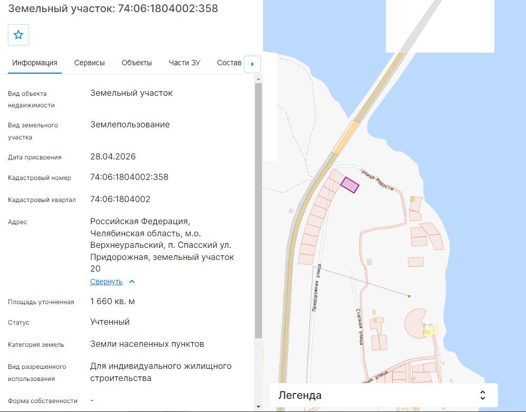Switch to the Объекты tab
Viewport: 526px width, 412px height.
coord(137,63)
